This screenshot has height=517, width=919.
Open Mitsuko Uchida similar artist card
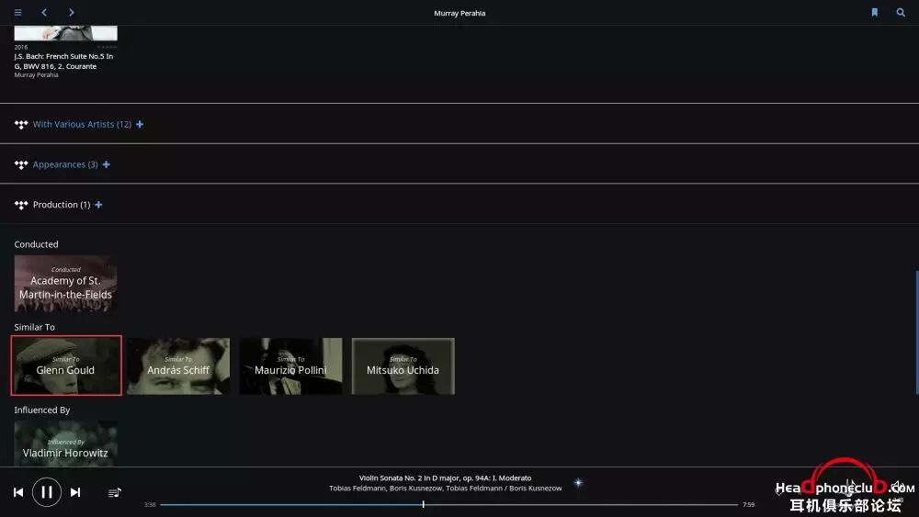coord(403,365)
